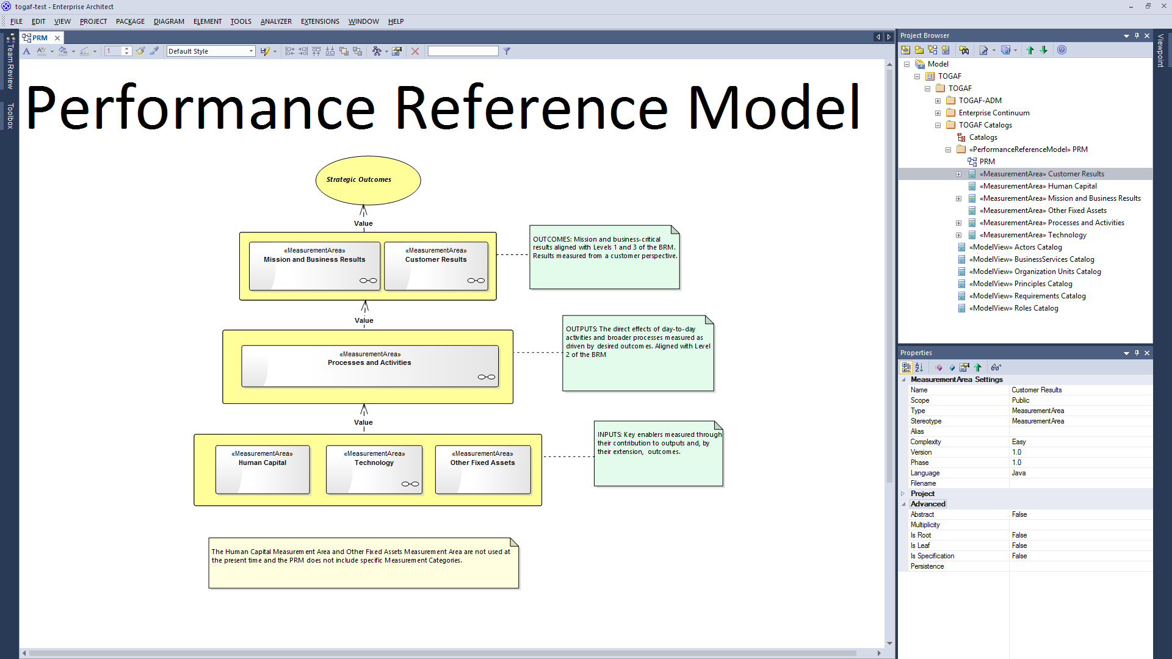
Task: Click the glasses icon in Properties toolbar
Action: click(996, 367)
